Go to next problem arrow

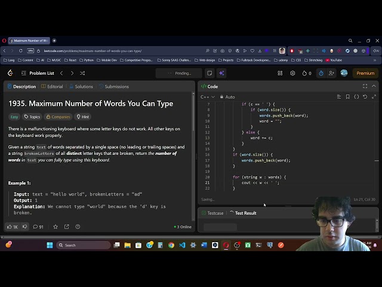72,73
